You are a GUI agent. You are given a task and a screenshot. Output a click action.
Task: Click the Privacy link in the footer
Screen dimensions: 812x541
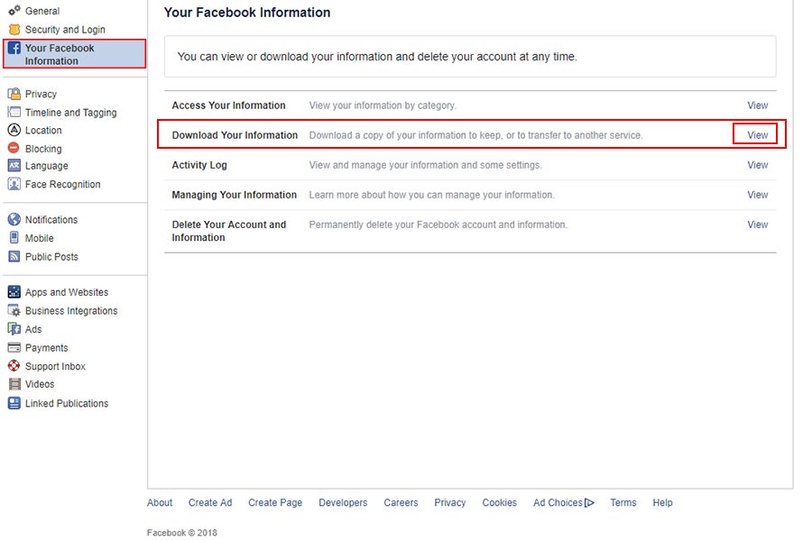[450, 503]
